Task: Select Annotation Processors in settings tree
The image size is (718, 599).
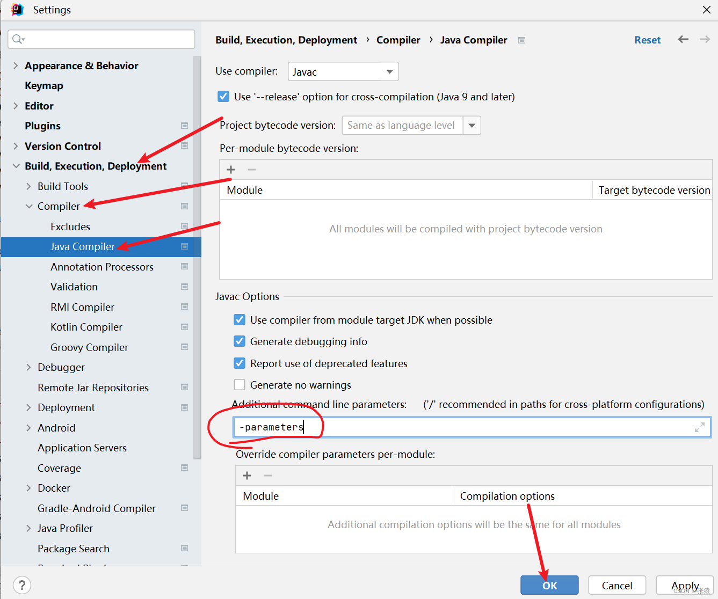Action: (x=102, y=267)
